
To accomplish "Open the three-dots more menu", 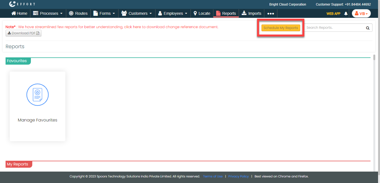I will pyautogui.click(x=271, y=13).
